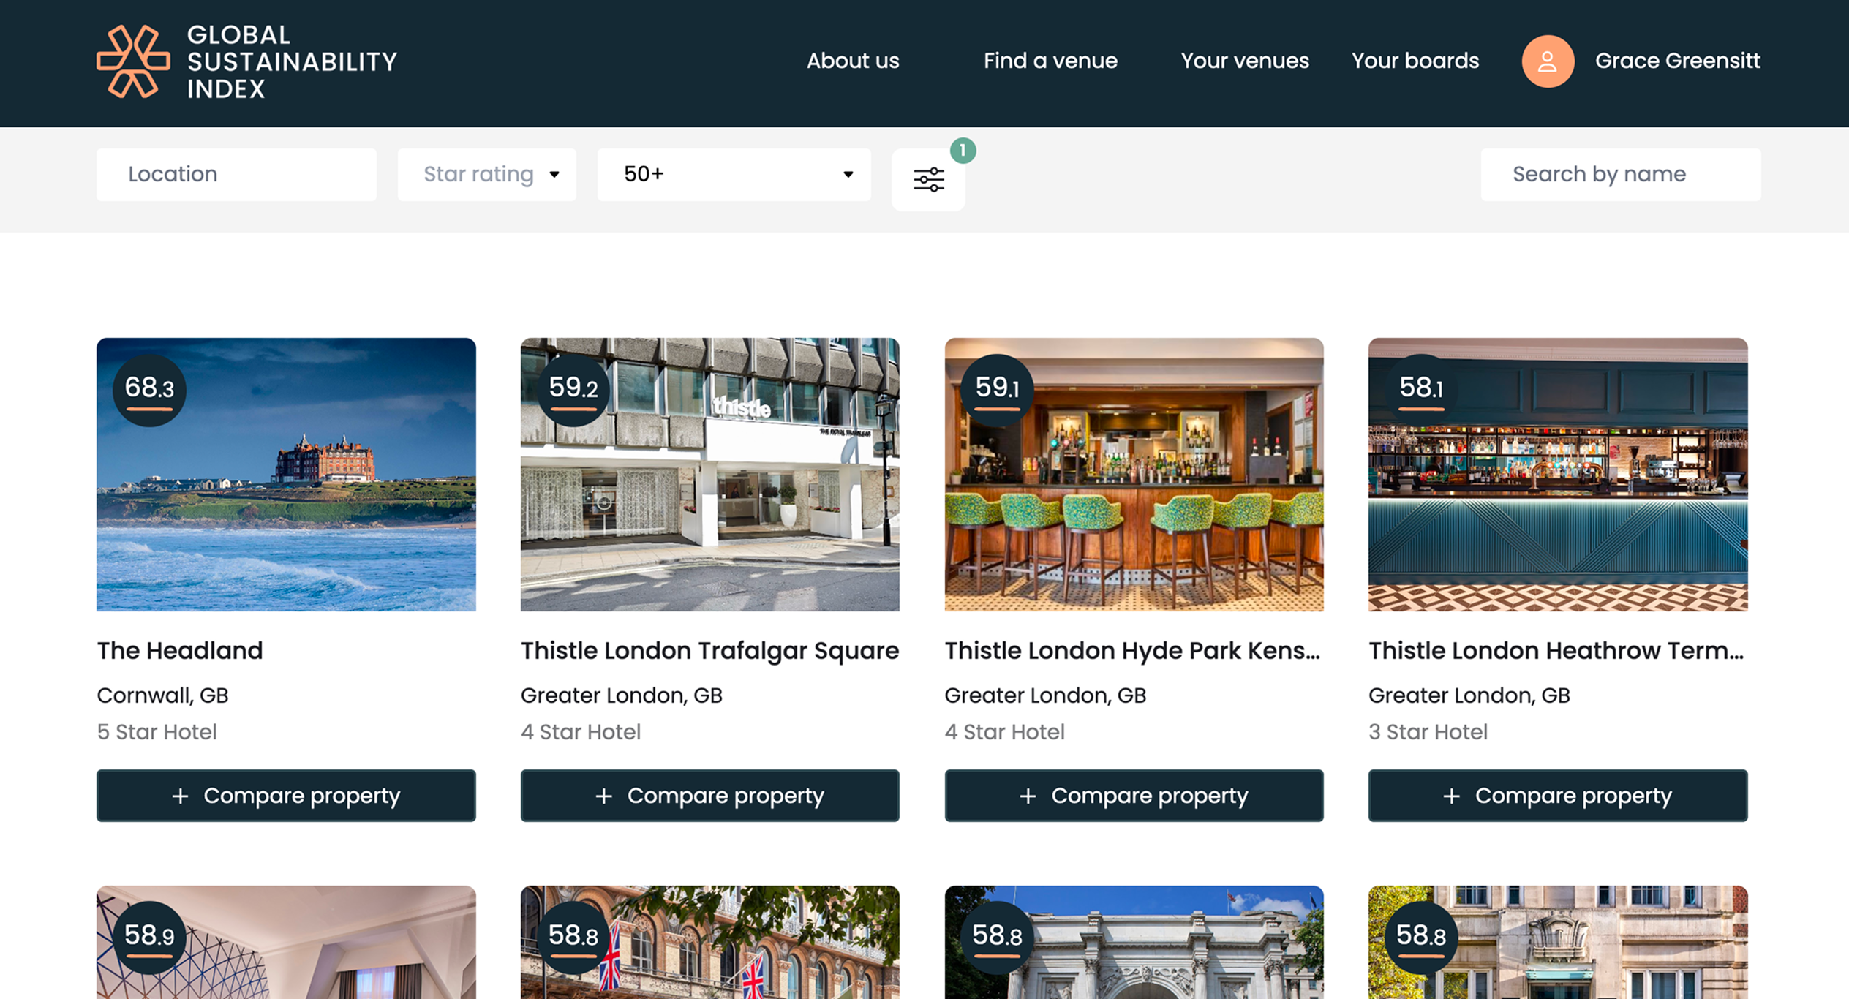Image resolution: width=1849 pixels, height=999 pixels.
Task: Open the filters panel via sliders icon
Action: tap(927, 178)
